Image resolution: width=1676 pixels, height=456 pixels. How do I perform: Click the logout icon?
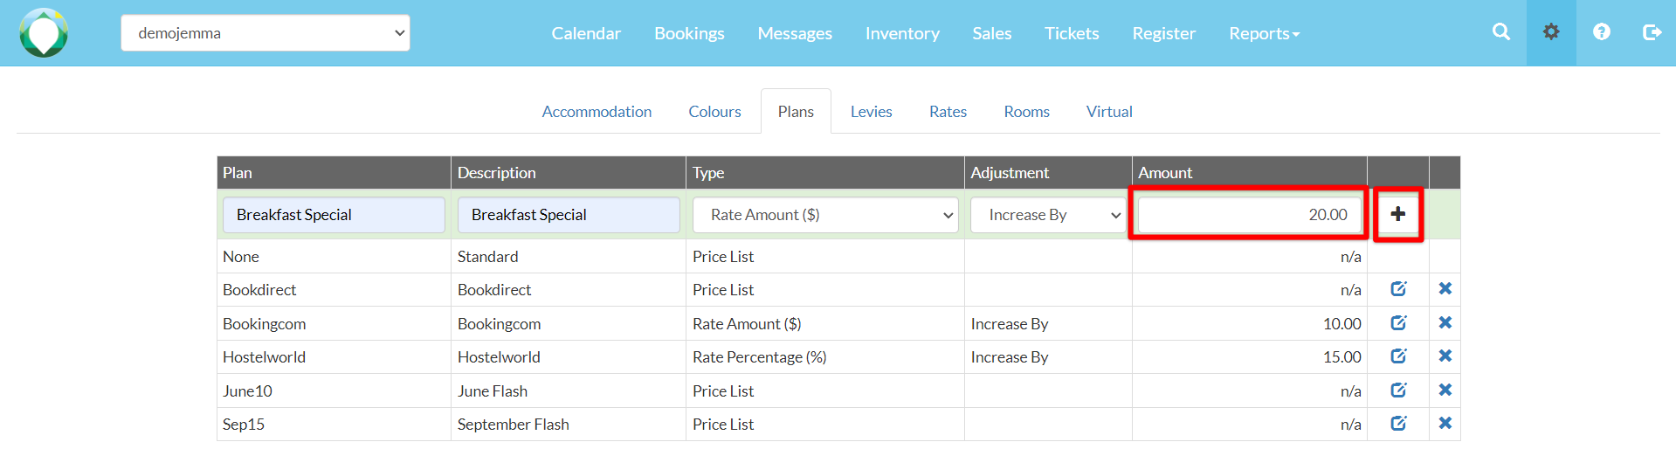1651,32
